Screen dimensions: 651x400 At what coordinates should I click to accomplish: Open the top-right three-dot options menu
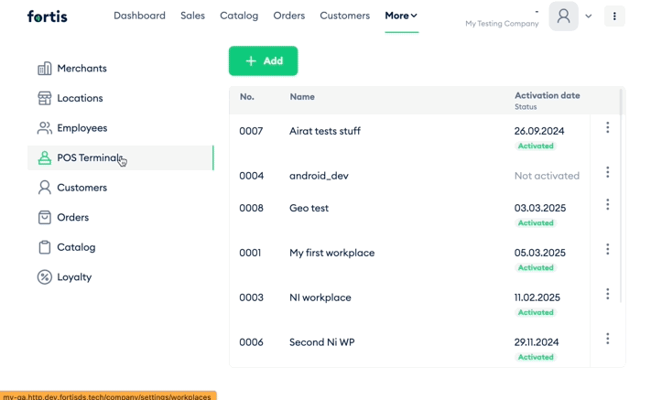pos(614,16)
